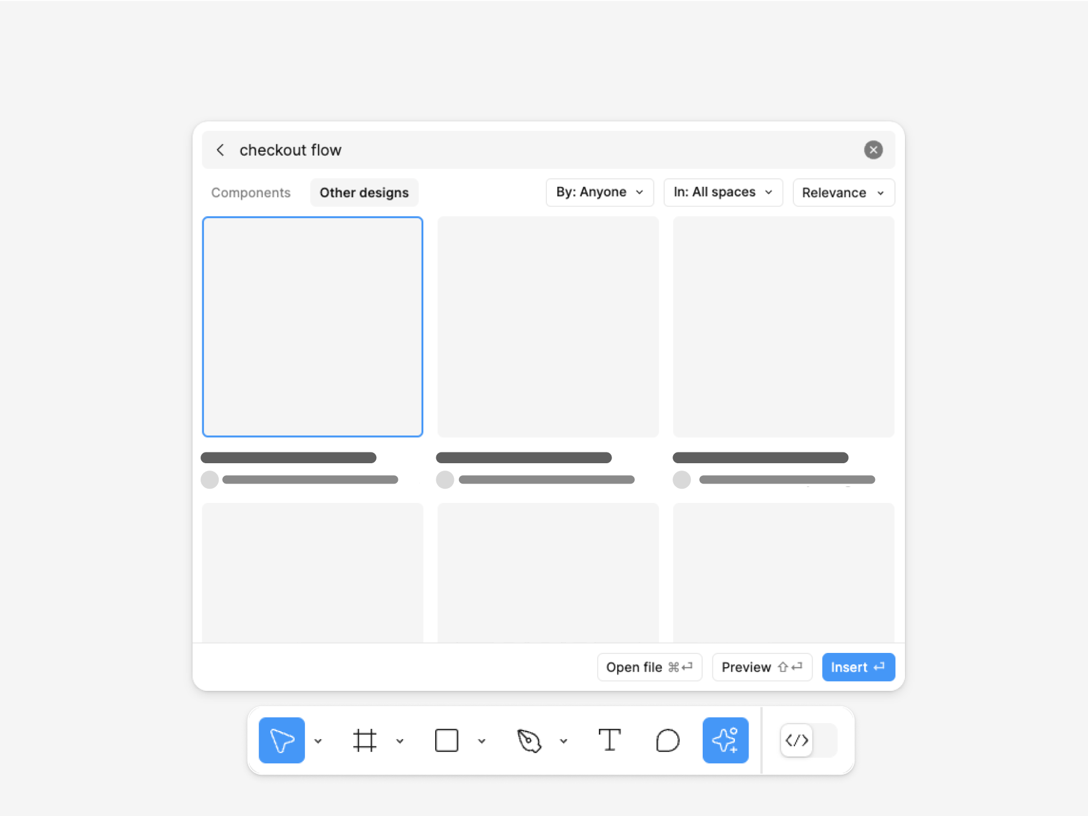Switch to the Components tab

point(251,193)
